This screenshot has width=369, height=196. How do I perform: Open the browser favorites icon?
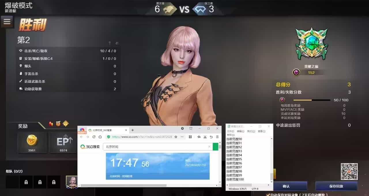199,137
